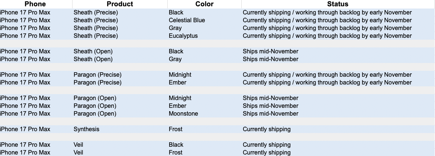Click the Frost cell in the Veil row
This screenshot has width=435, height=156.
[x=175, y=152]
